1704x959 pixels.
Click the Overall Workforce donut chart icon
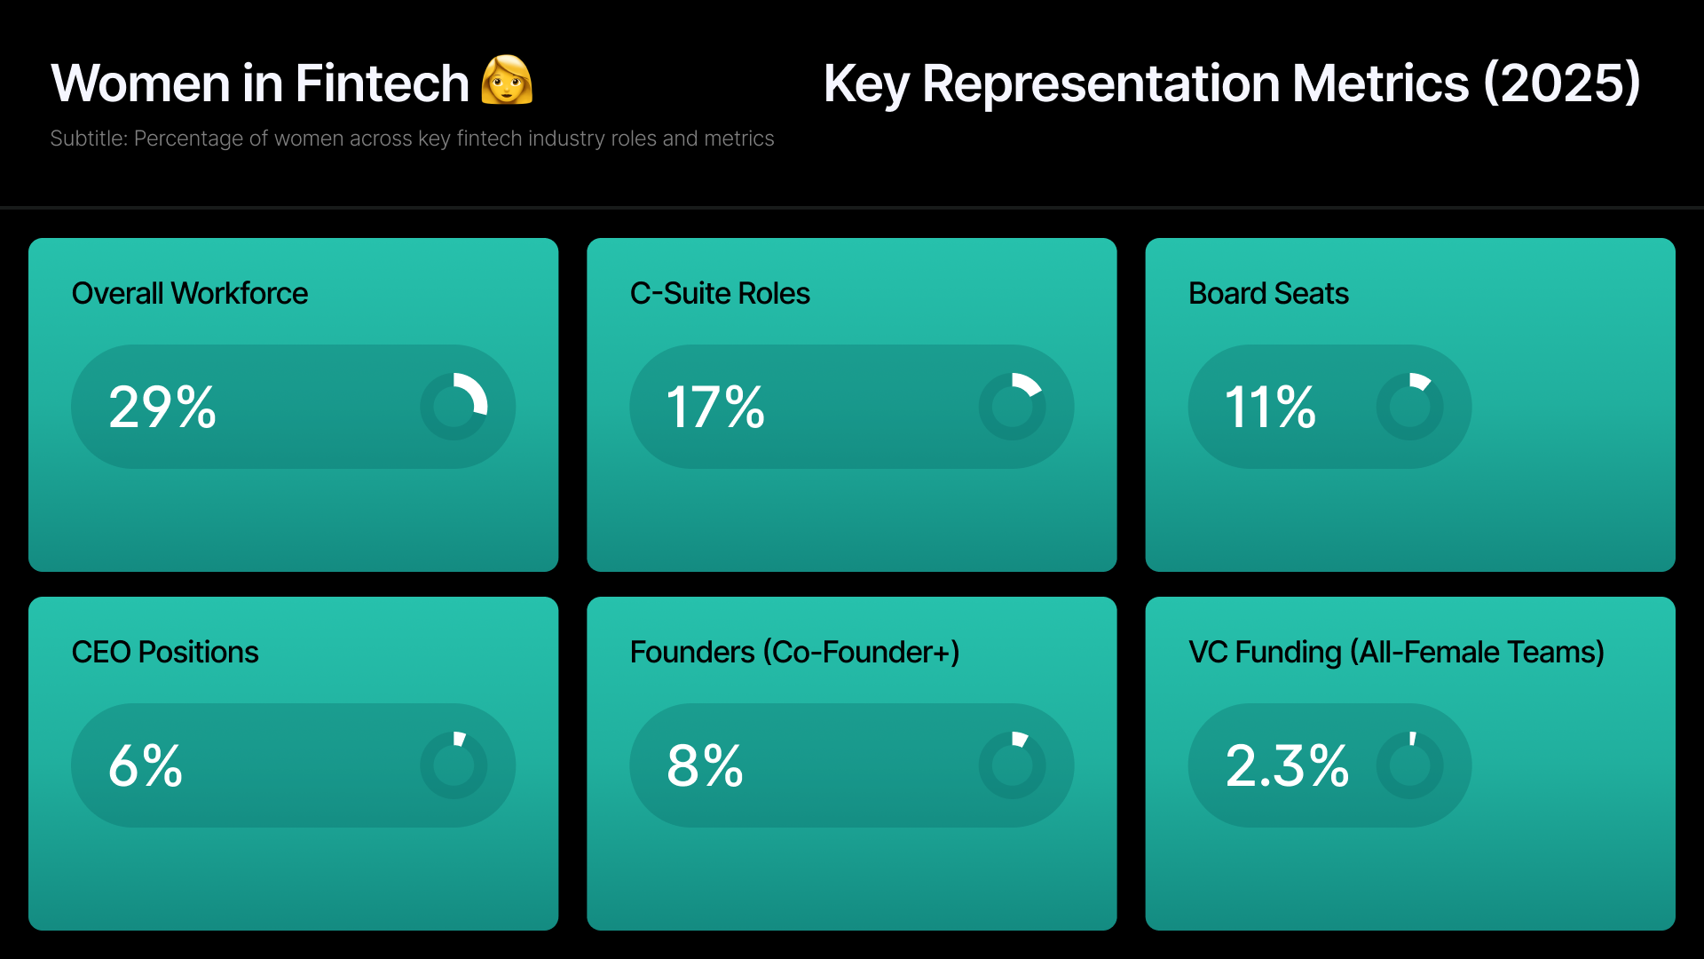point(454,407)
